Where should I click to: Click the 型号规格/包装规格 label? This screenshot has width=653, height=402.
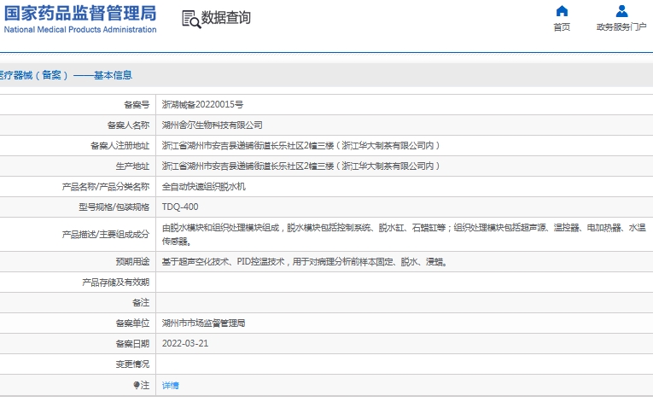pos(114,207)
